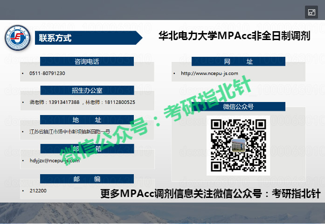The height and width of the screenshot is (224, 325).
Task: Click the 地址 header label
Action: point(87,120)
